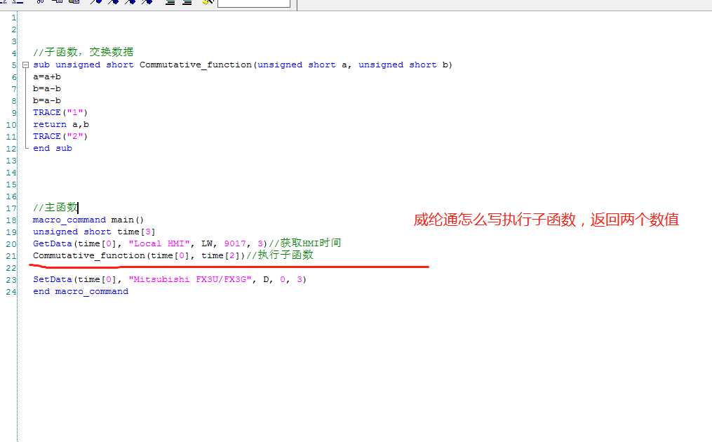Click line number 21 in the gutter
The height and width of the screenshot is (442, 712).
tap(12, 255)
